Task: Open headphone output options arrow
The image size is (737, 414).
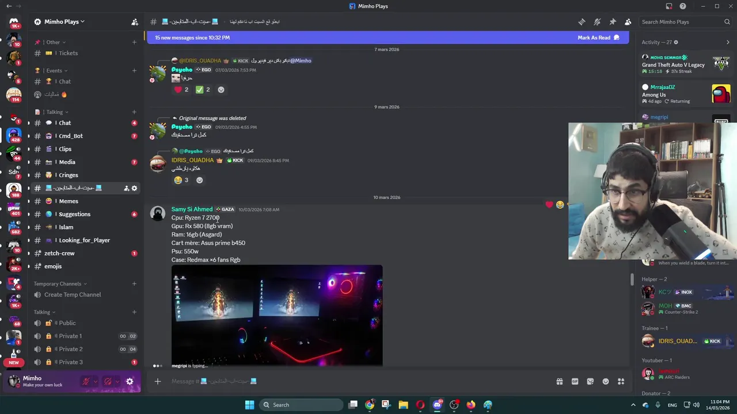Action: point(117,381)
